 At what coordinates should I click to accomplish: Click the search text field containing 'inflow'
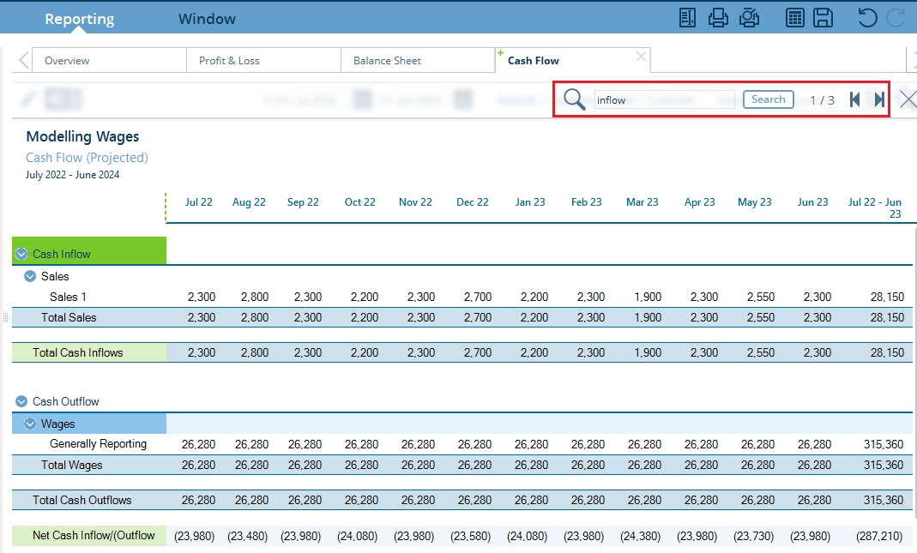(x=663, y=100)
